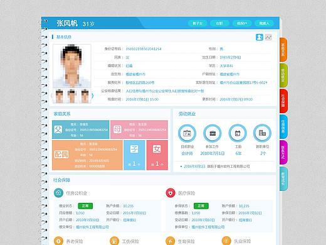Open the red 社会保障 side tab
Viewport: 326px width, 245px height.
coord(283,101)
